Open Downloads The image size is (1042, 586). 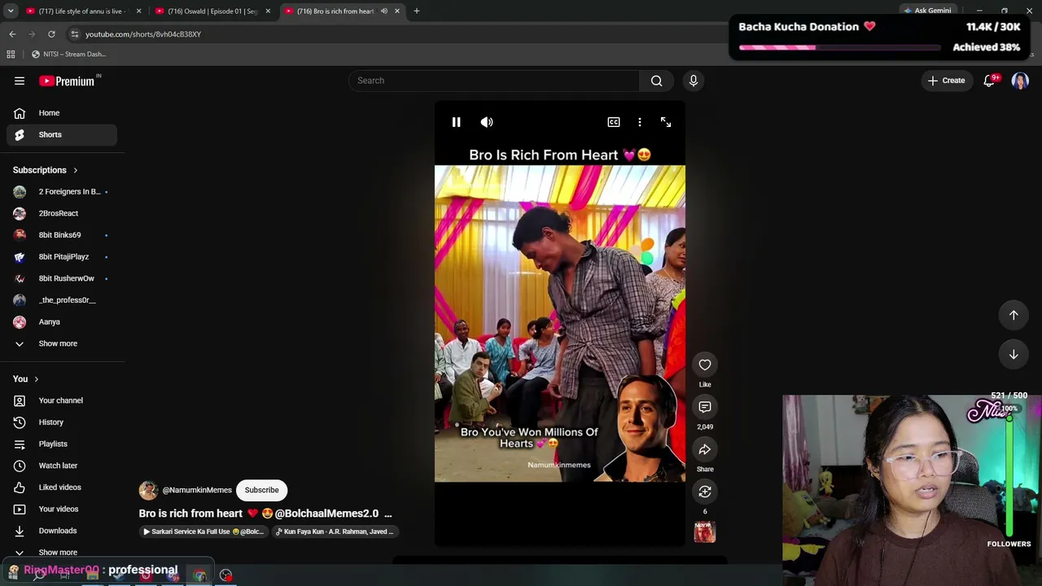pyautogui.click(x=62, y=531)
